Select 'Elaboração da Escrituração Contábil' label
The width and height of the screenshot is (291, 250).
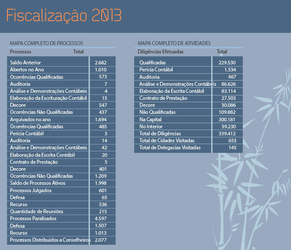pyautogui.click(x=48, y=98)
